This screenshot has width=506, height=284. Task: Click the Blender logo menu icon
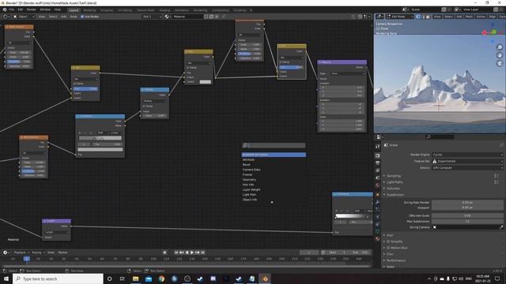tap(5, 9)
